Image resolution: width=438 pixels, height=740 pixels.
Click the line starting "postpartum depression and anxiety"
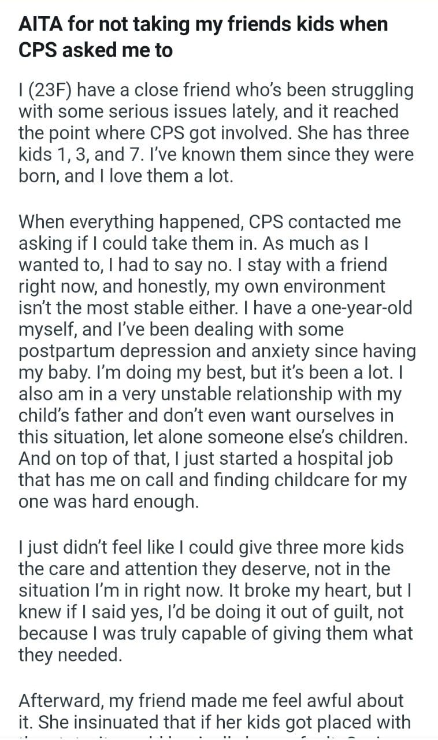[x=217, y=351]
